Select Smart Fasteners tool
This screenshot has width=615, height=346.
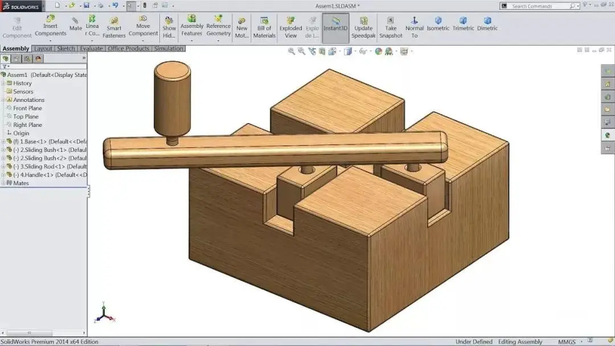click(x=114, y=27)
